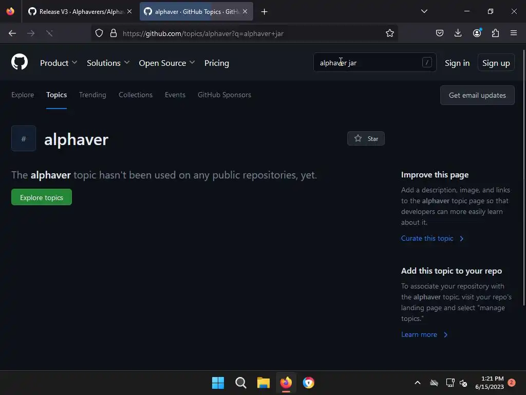The height and width of the screenshot is (395, 526).
Task: Click Firefox icon in taskbar
Action: (x=286, y=383)
